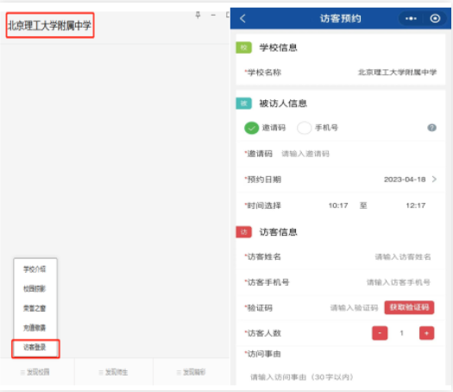Click the 北京理工大学附属中学 chat title
The width and height of the screenshot is (453, 392).
click(x=49, y=25)
